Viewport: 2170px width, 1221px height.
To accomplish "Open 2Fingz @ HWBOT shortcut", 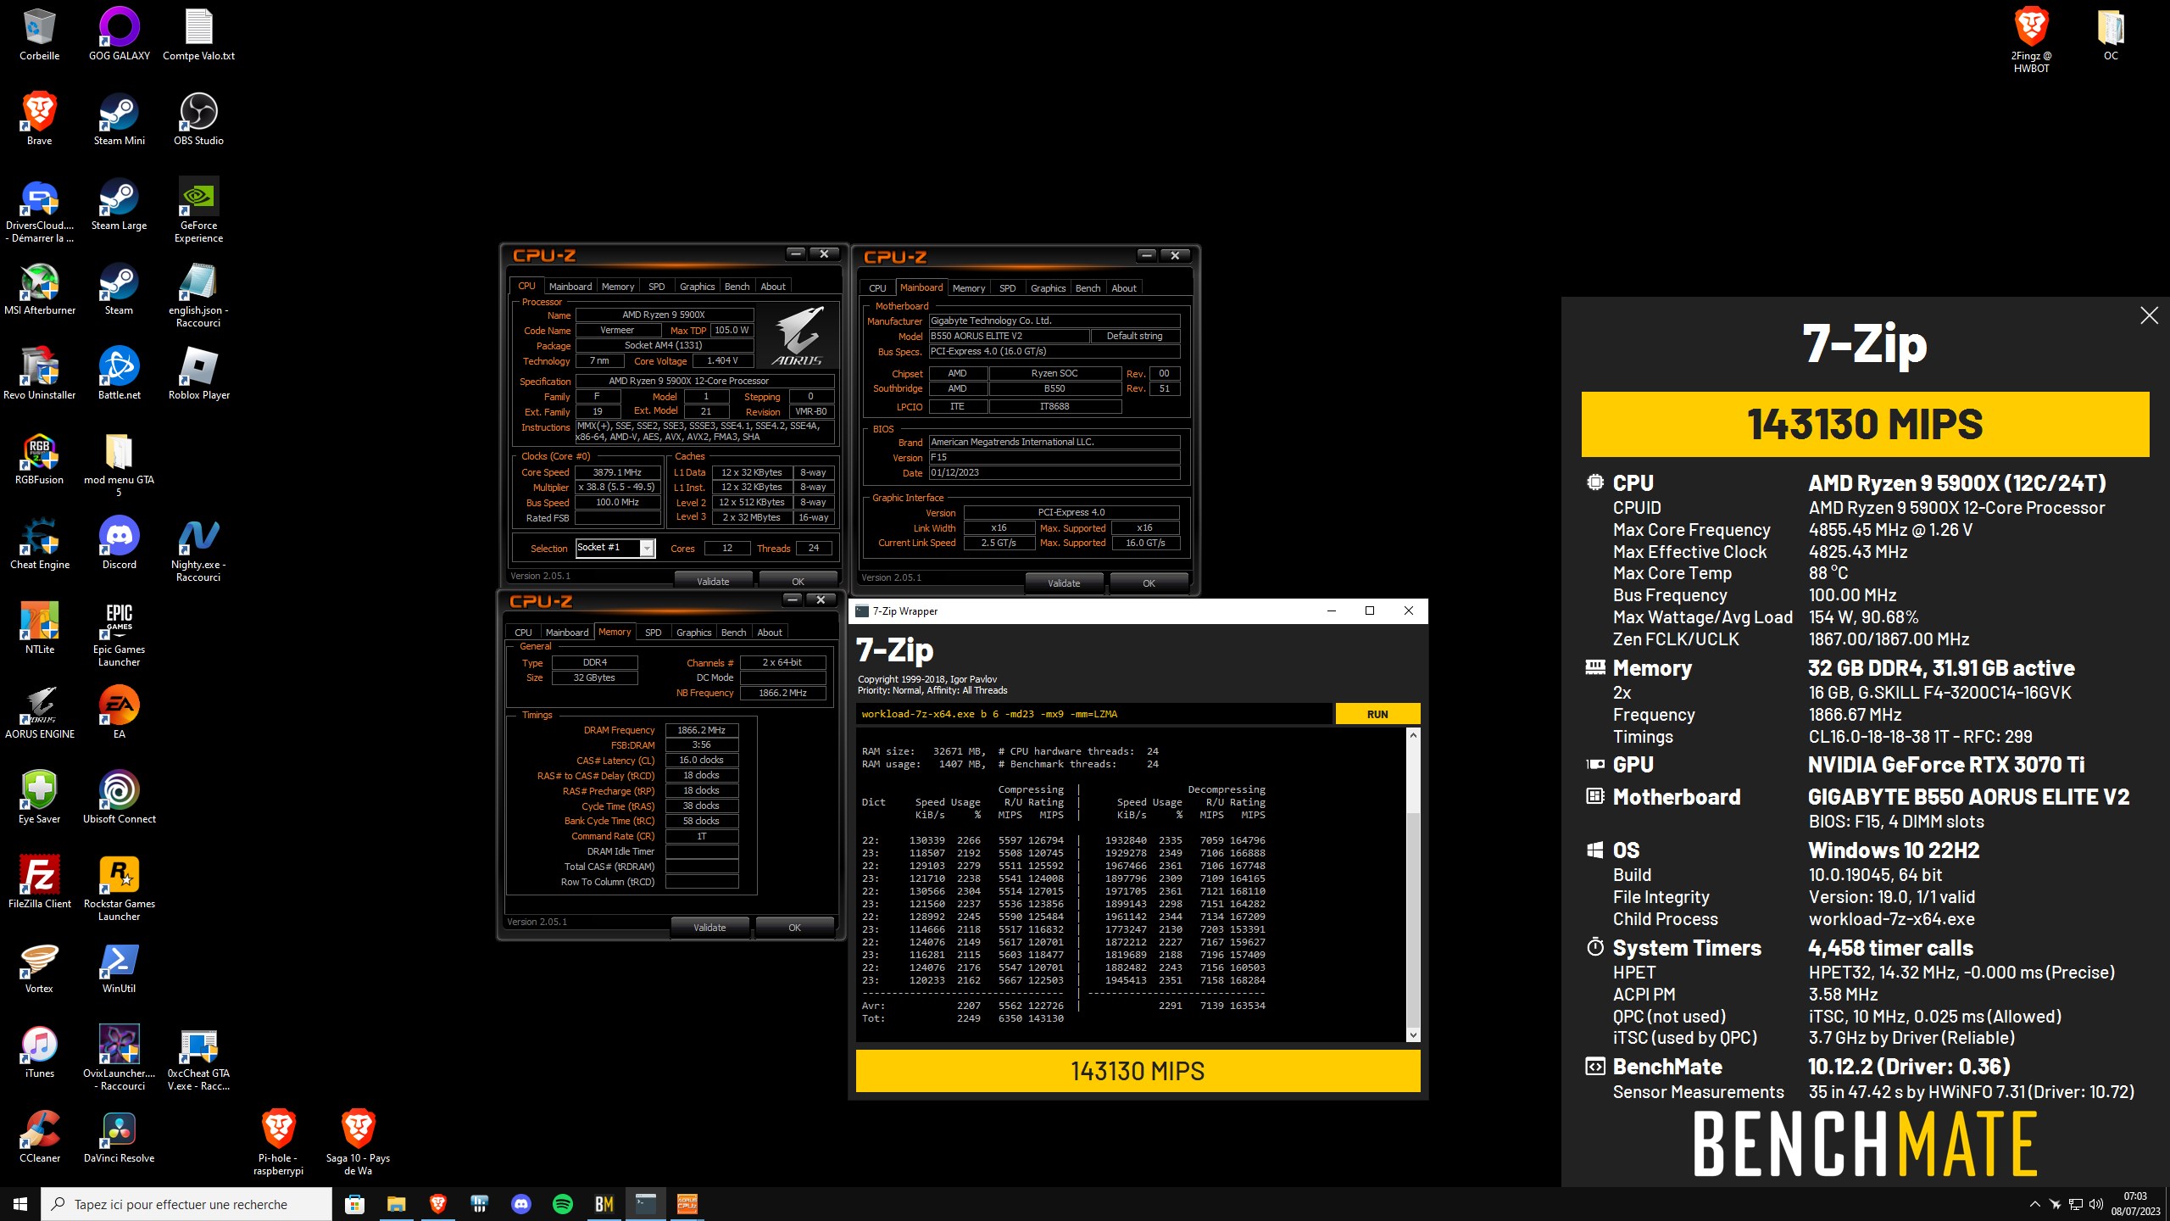I will (x=2031, y=40).
